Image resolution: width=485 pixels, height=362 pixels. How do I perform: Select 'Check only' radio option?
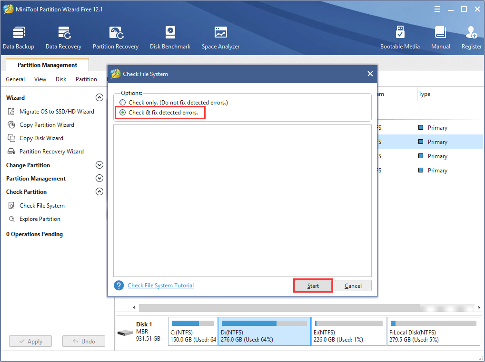tap(123, 103)
